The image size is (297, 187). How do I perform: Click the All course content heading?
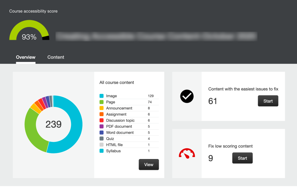tap(117, 82)
